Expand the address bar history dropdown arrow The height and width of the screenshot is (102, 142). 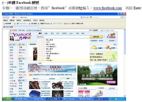click(81, 17)
